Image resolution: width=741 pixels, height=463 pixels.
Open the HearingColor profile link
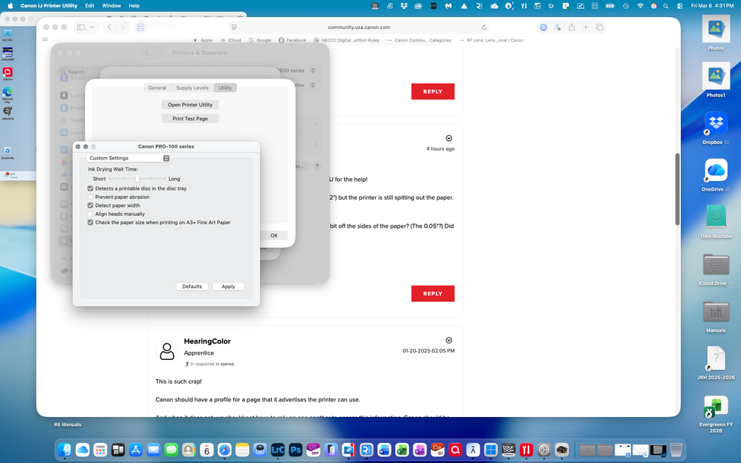point(207,341)
